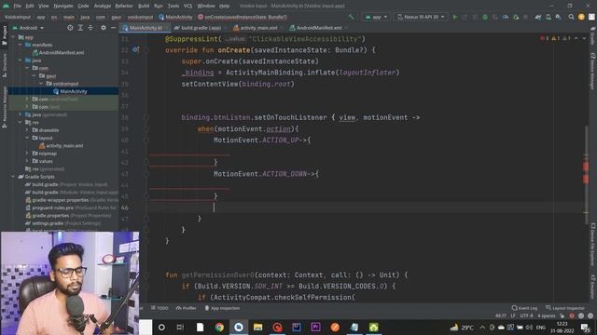
Task: Click the user account avatar icon
Action: pyautogui.click(x=581, y=17)
